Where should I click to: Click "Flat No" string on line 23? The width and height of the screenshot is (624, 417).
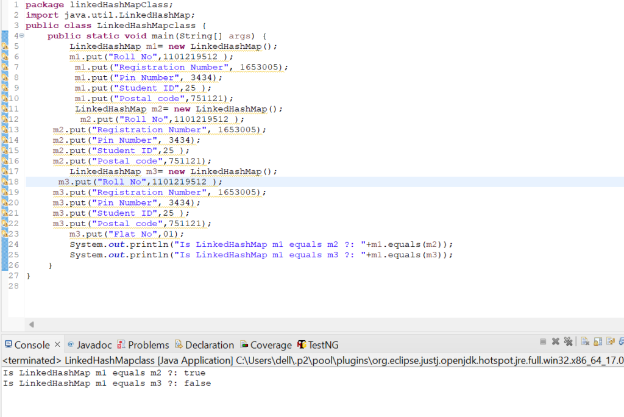click(x=133, y=233)
